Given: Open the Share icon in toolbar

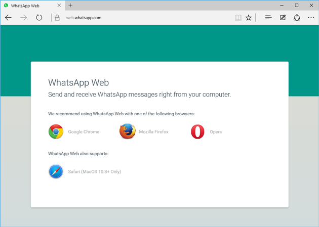Looking at the screenshot, I should (297, 18).
